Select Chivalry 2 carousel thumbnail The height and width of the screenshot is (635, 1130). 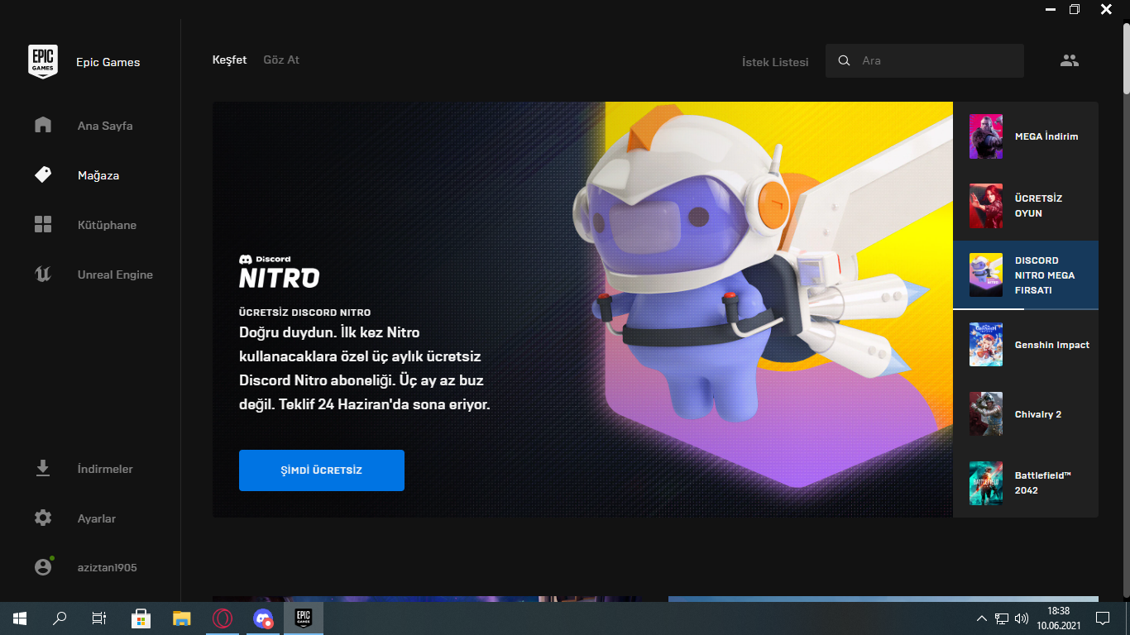[986, 414]
